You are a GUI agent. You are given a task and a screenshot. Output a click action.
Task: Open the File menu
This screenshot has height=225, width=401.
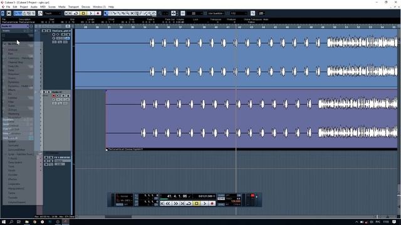(x=8, y=7)
